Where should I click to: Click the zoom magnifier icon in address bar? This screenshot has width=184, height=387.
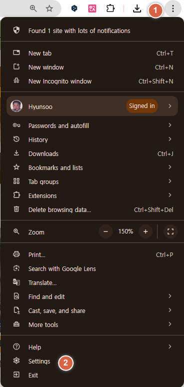(x=33, y=8)
